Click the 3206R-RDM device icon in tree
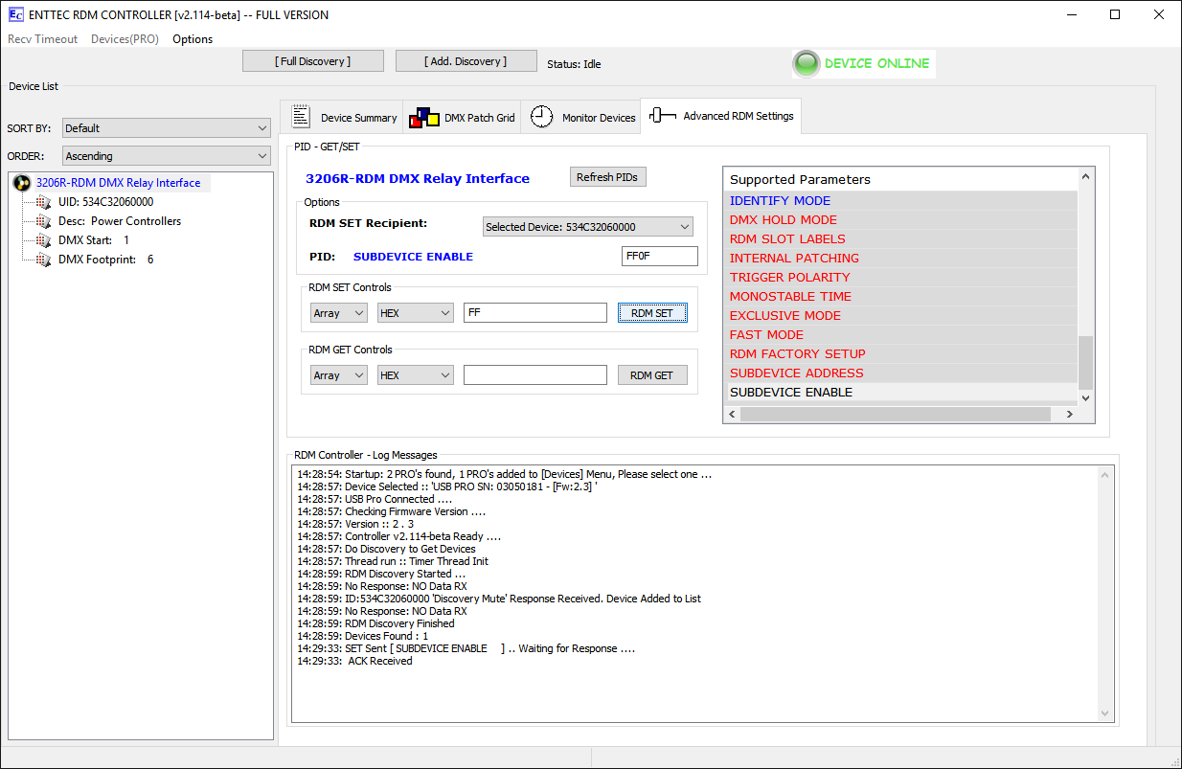 (22, 183)
